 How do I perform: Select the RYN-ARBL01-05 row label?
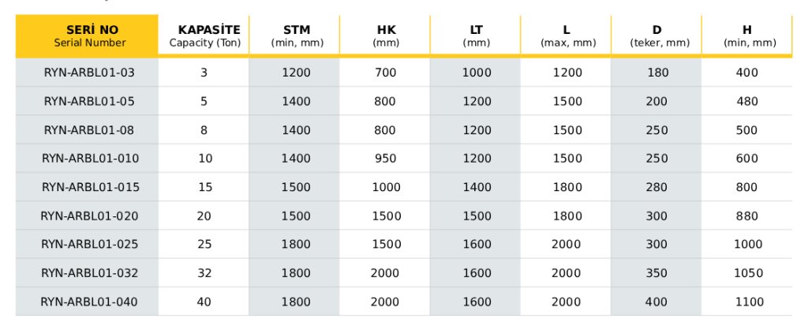coord(90,102)
